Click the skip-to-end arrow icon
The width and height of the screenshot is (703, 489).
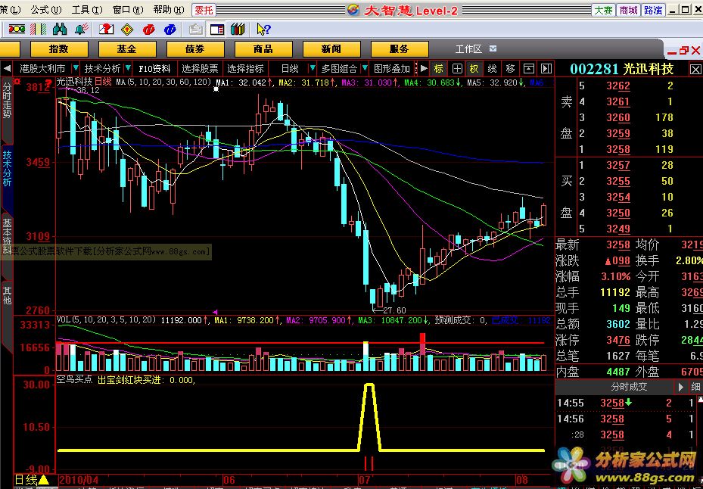[x=546, y=69]
